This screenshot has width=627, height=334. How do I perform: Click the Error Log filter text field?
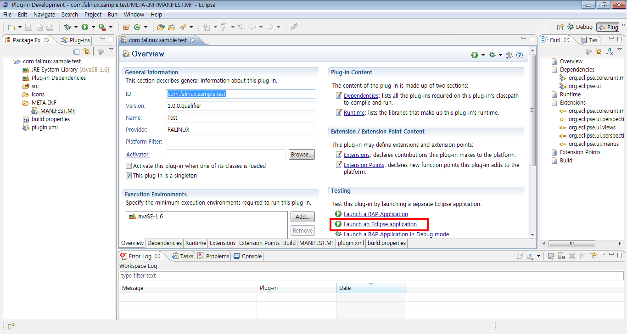click(371, 276)
